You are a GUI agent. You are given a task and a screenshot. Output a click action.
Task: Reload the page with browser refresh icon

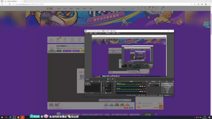pyautogui.click(x=10, y=4)
